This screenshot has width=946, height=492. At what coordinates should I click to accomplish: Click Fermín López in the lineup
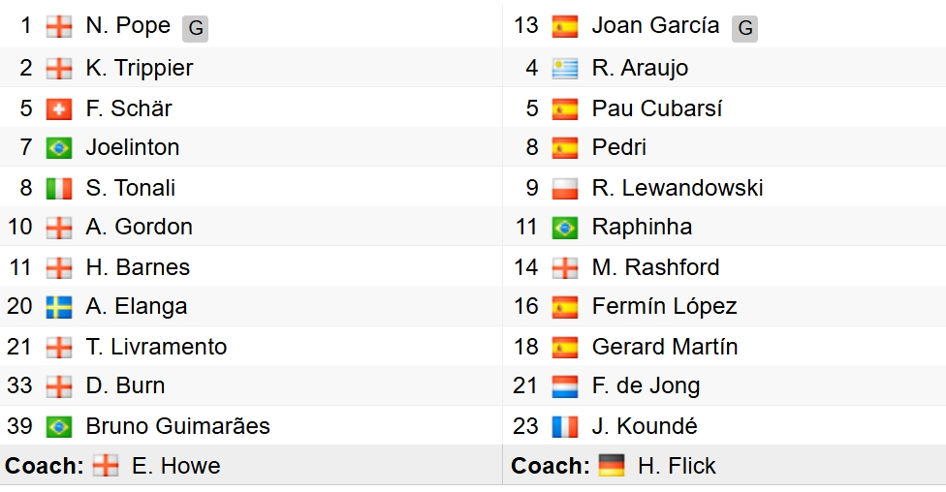coord(664,307)
